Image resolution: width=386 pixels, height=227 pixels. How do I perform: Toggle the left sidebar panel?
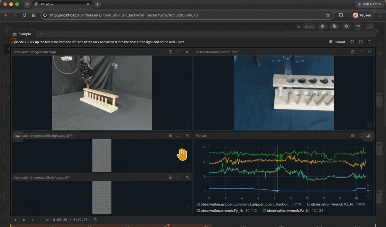pos(352,42)
